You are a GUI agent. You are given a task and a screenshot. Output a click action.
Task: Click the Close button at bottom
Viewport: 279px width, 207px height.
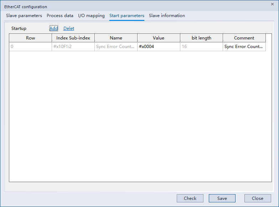pyautogui.click(x=257, y=198)
